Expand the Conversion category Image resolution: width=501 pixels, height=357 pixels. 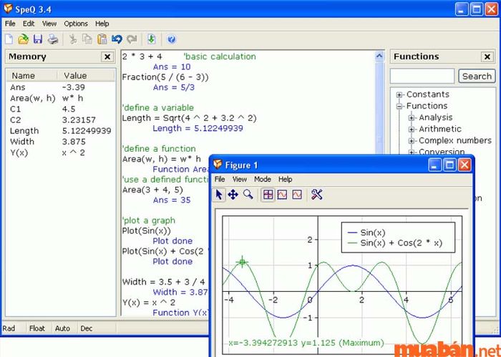412,152
